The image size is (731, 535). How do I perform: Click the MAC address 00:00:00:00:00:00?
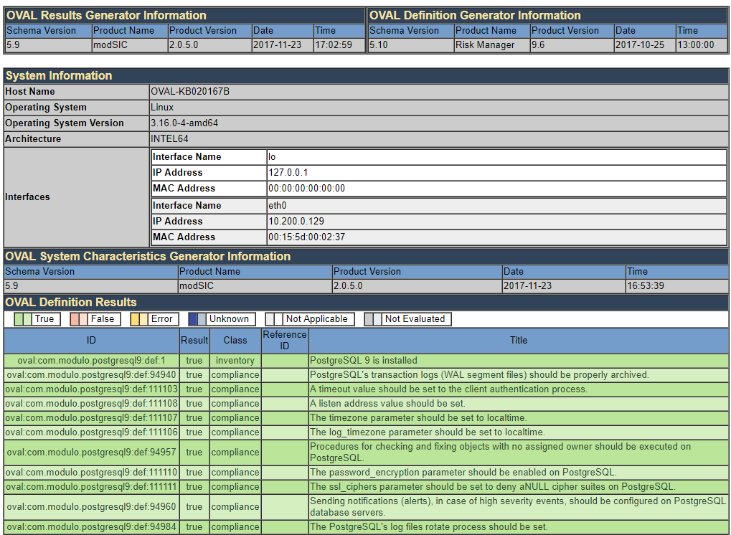306,189
